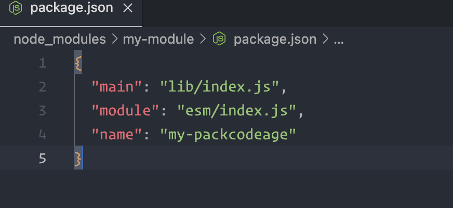Viewport: 453px width, 208px height.
Task: Click line number 3 in gutter
Action: point(42,111)
